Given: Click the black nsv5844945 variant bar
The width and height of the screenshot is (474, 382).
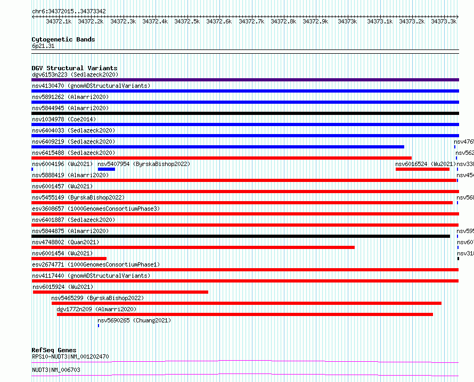Looking at the screenshot, I should coord(245,113).
